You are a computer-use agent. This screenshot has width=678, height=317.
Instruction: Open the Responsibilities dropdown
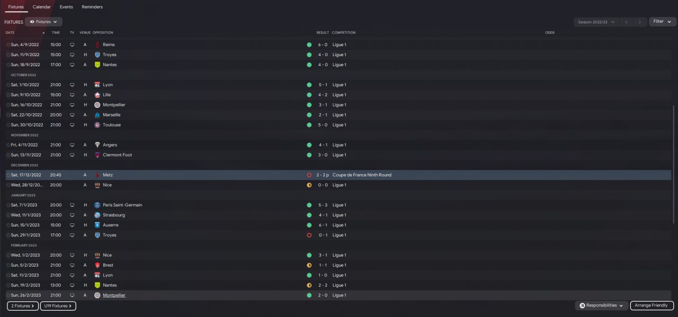pos(602,305)
